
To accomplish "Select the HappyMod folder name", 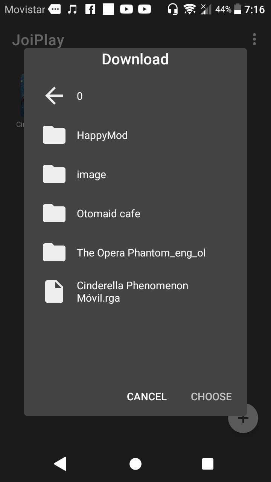I will point(102,136).
